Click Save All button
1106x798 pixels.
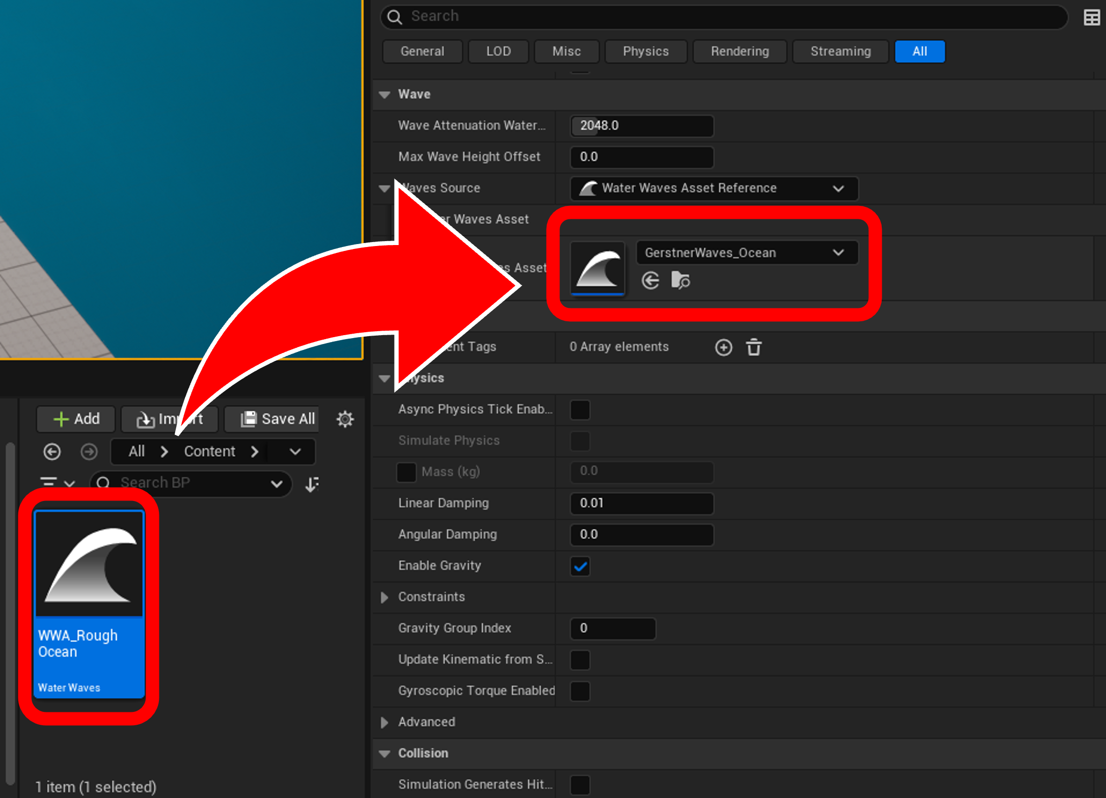tap(272, 419)
